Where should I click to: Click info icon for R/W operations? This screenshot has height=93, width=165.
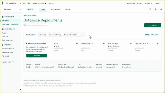pyautogui.click(x=77, y=44)
